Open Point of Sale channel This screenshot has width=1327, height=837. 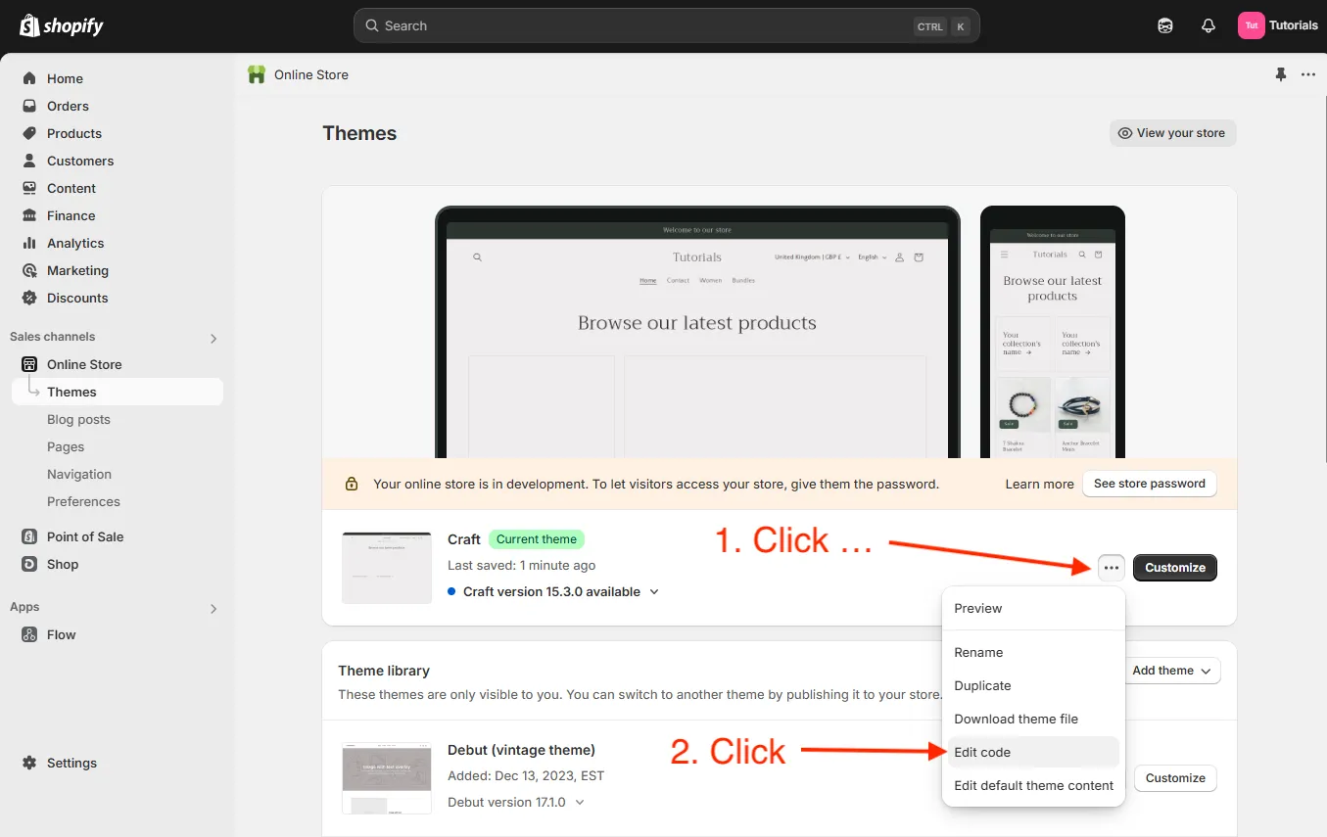[x=85, y=536]
